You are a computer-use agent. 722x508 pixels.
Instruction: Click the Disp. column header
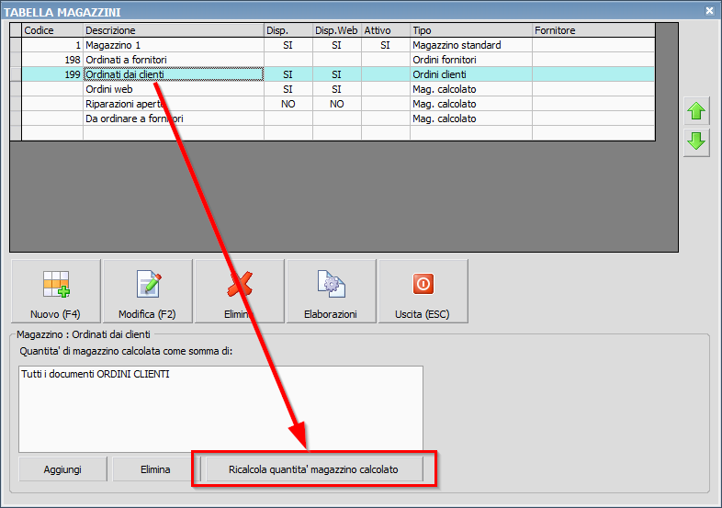pos(288,30)
